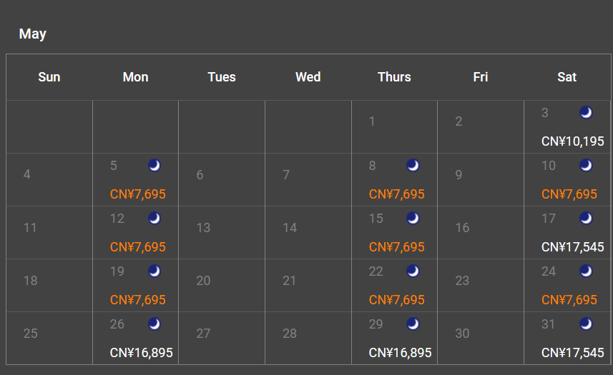Click the May month heading
Viewport: 613px width, 375px height.
(33, 34)
